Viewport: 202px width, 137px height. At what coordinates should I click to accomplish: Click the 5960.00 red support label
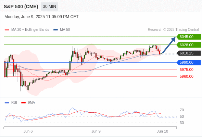[187, 77]
